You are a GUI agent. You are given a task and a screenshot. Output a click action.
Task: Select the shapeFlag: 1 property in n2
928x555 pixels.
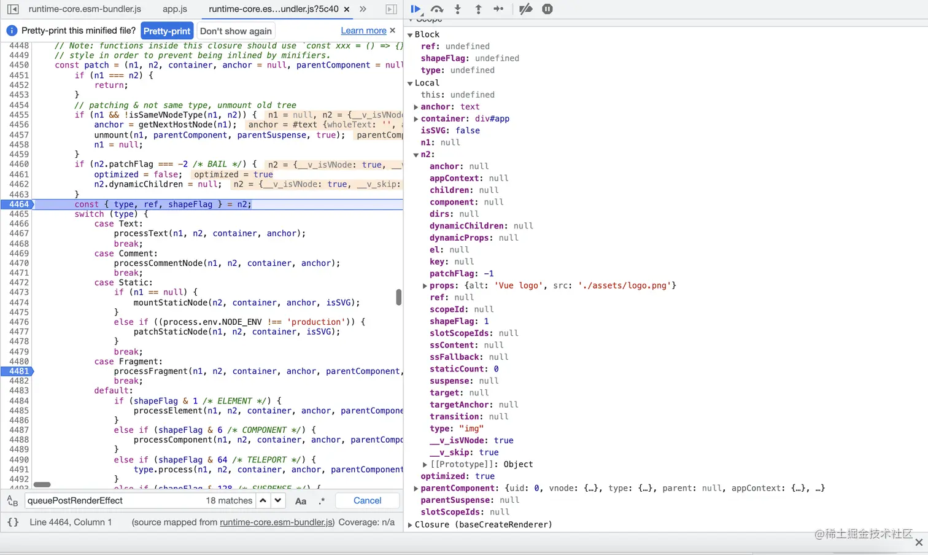coord(459,322)
